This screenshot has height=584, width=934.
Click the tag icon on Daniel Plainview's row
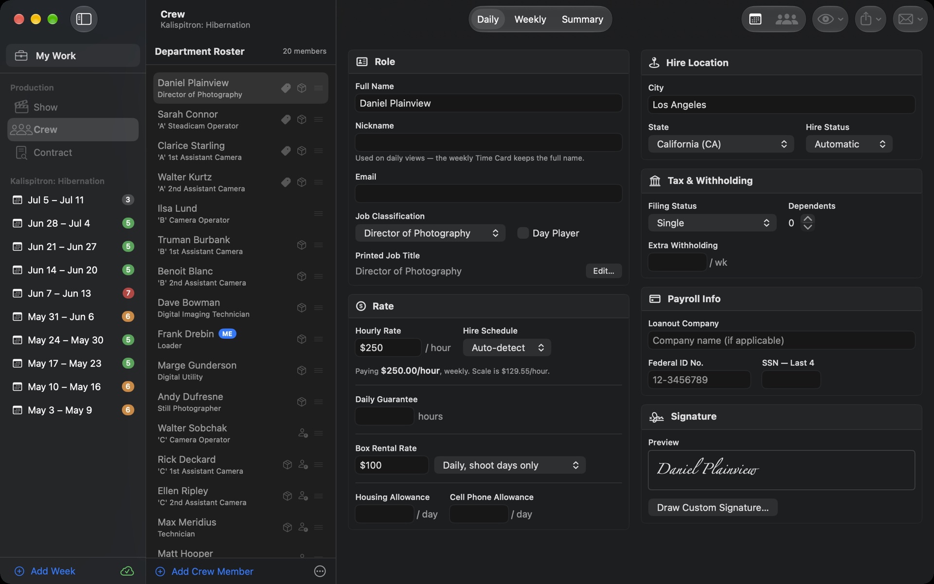(x=286, y=88)
